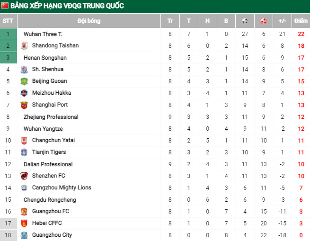Image resolution: width=310 pixels, height=241 pixels.
Task: Click the Shenzhen FC club logo
Action: point(24,176)
